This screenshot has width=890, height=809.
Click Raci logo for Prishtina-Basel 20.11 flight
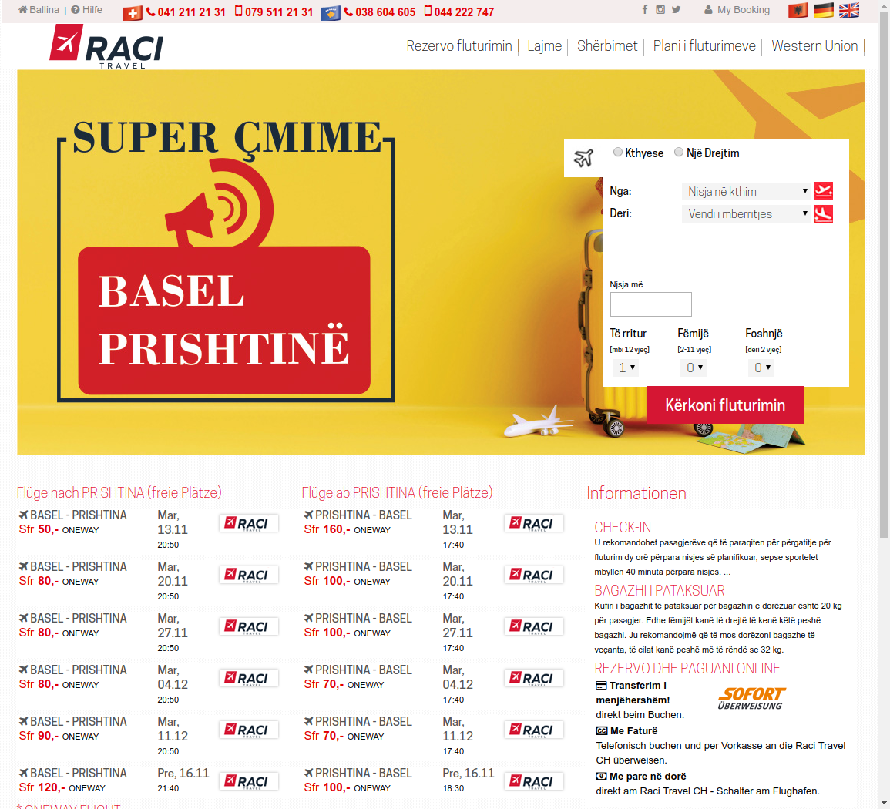coord(533,575)
